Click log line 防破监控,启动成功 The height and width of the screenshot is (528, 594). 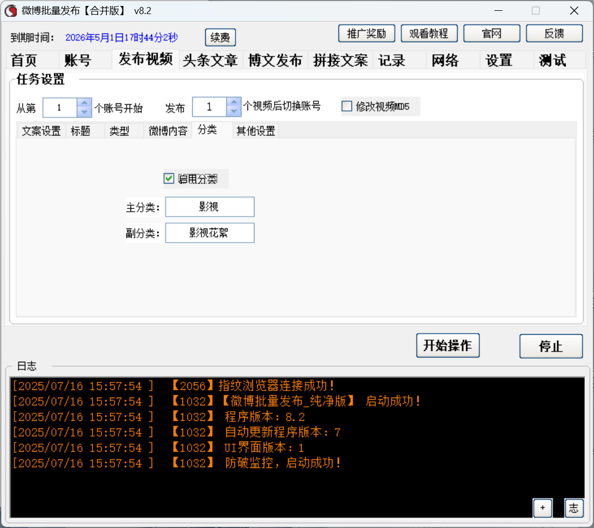click(177, 464)
